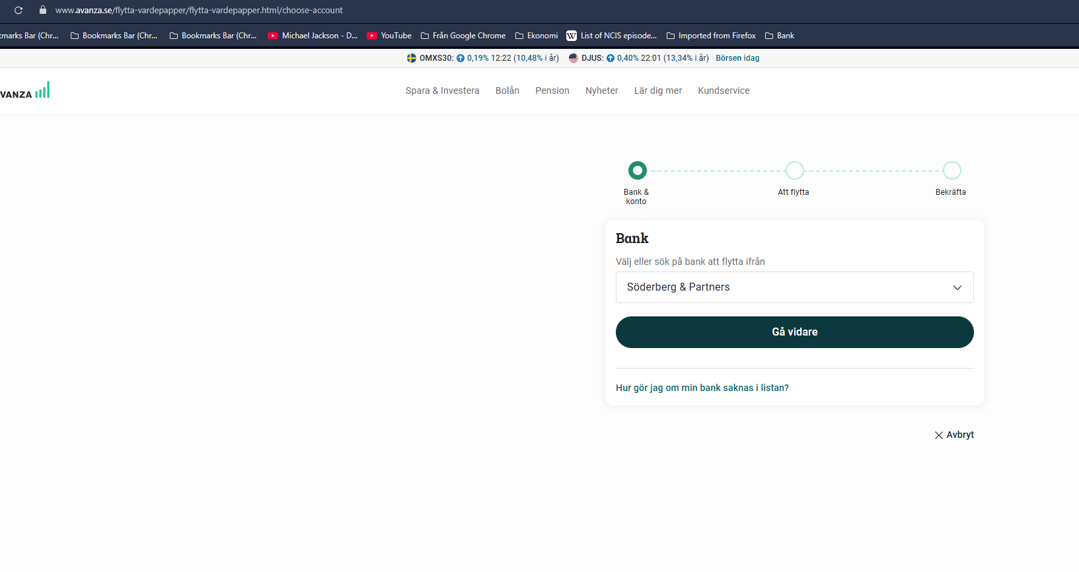This screenshot has height=572, width=1079.
Task: Open the missing bank help link
Action: point(702,388)
